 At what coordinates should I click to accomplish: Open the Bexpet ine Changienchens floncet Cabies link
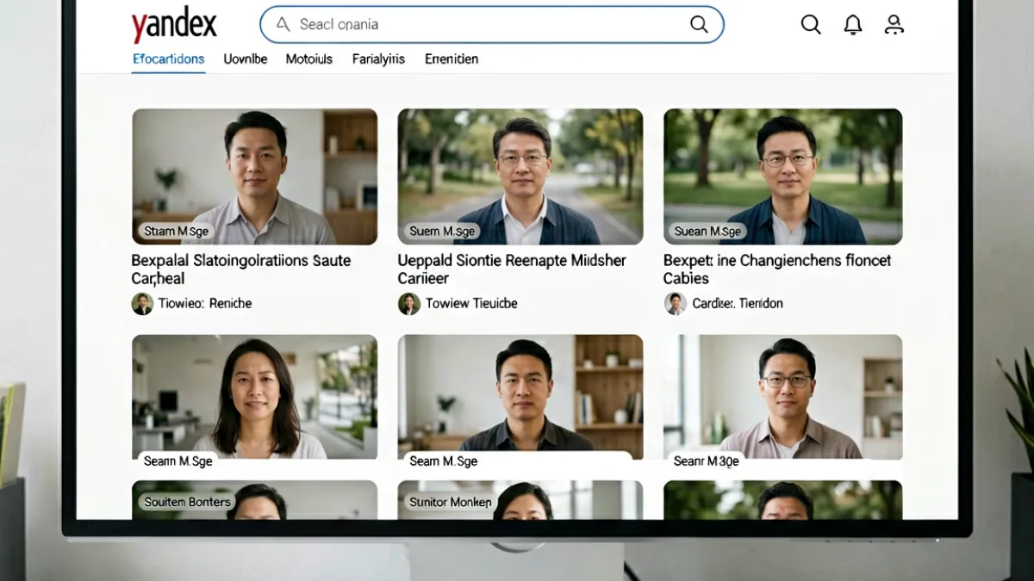point(777,269)
